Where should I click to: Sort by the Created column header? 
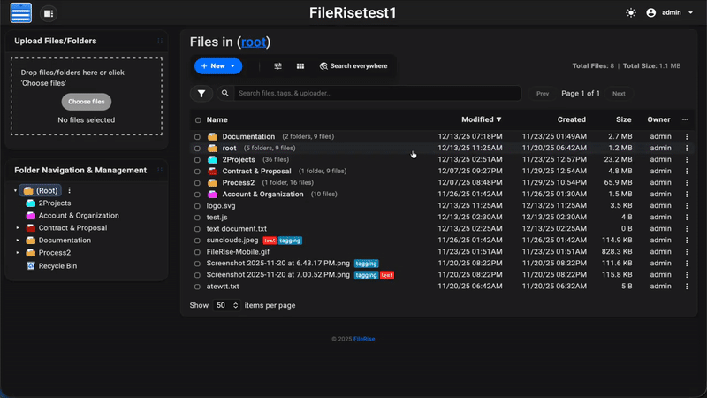(571, 119)
